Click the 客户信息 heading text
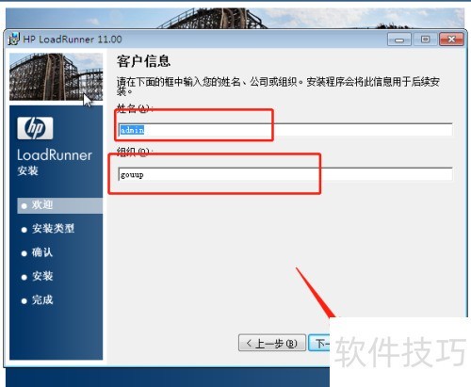Viewport: 471px width, 387px height. pyautogui.click(x=143, y=61)
